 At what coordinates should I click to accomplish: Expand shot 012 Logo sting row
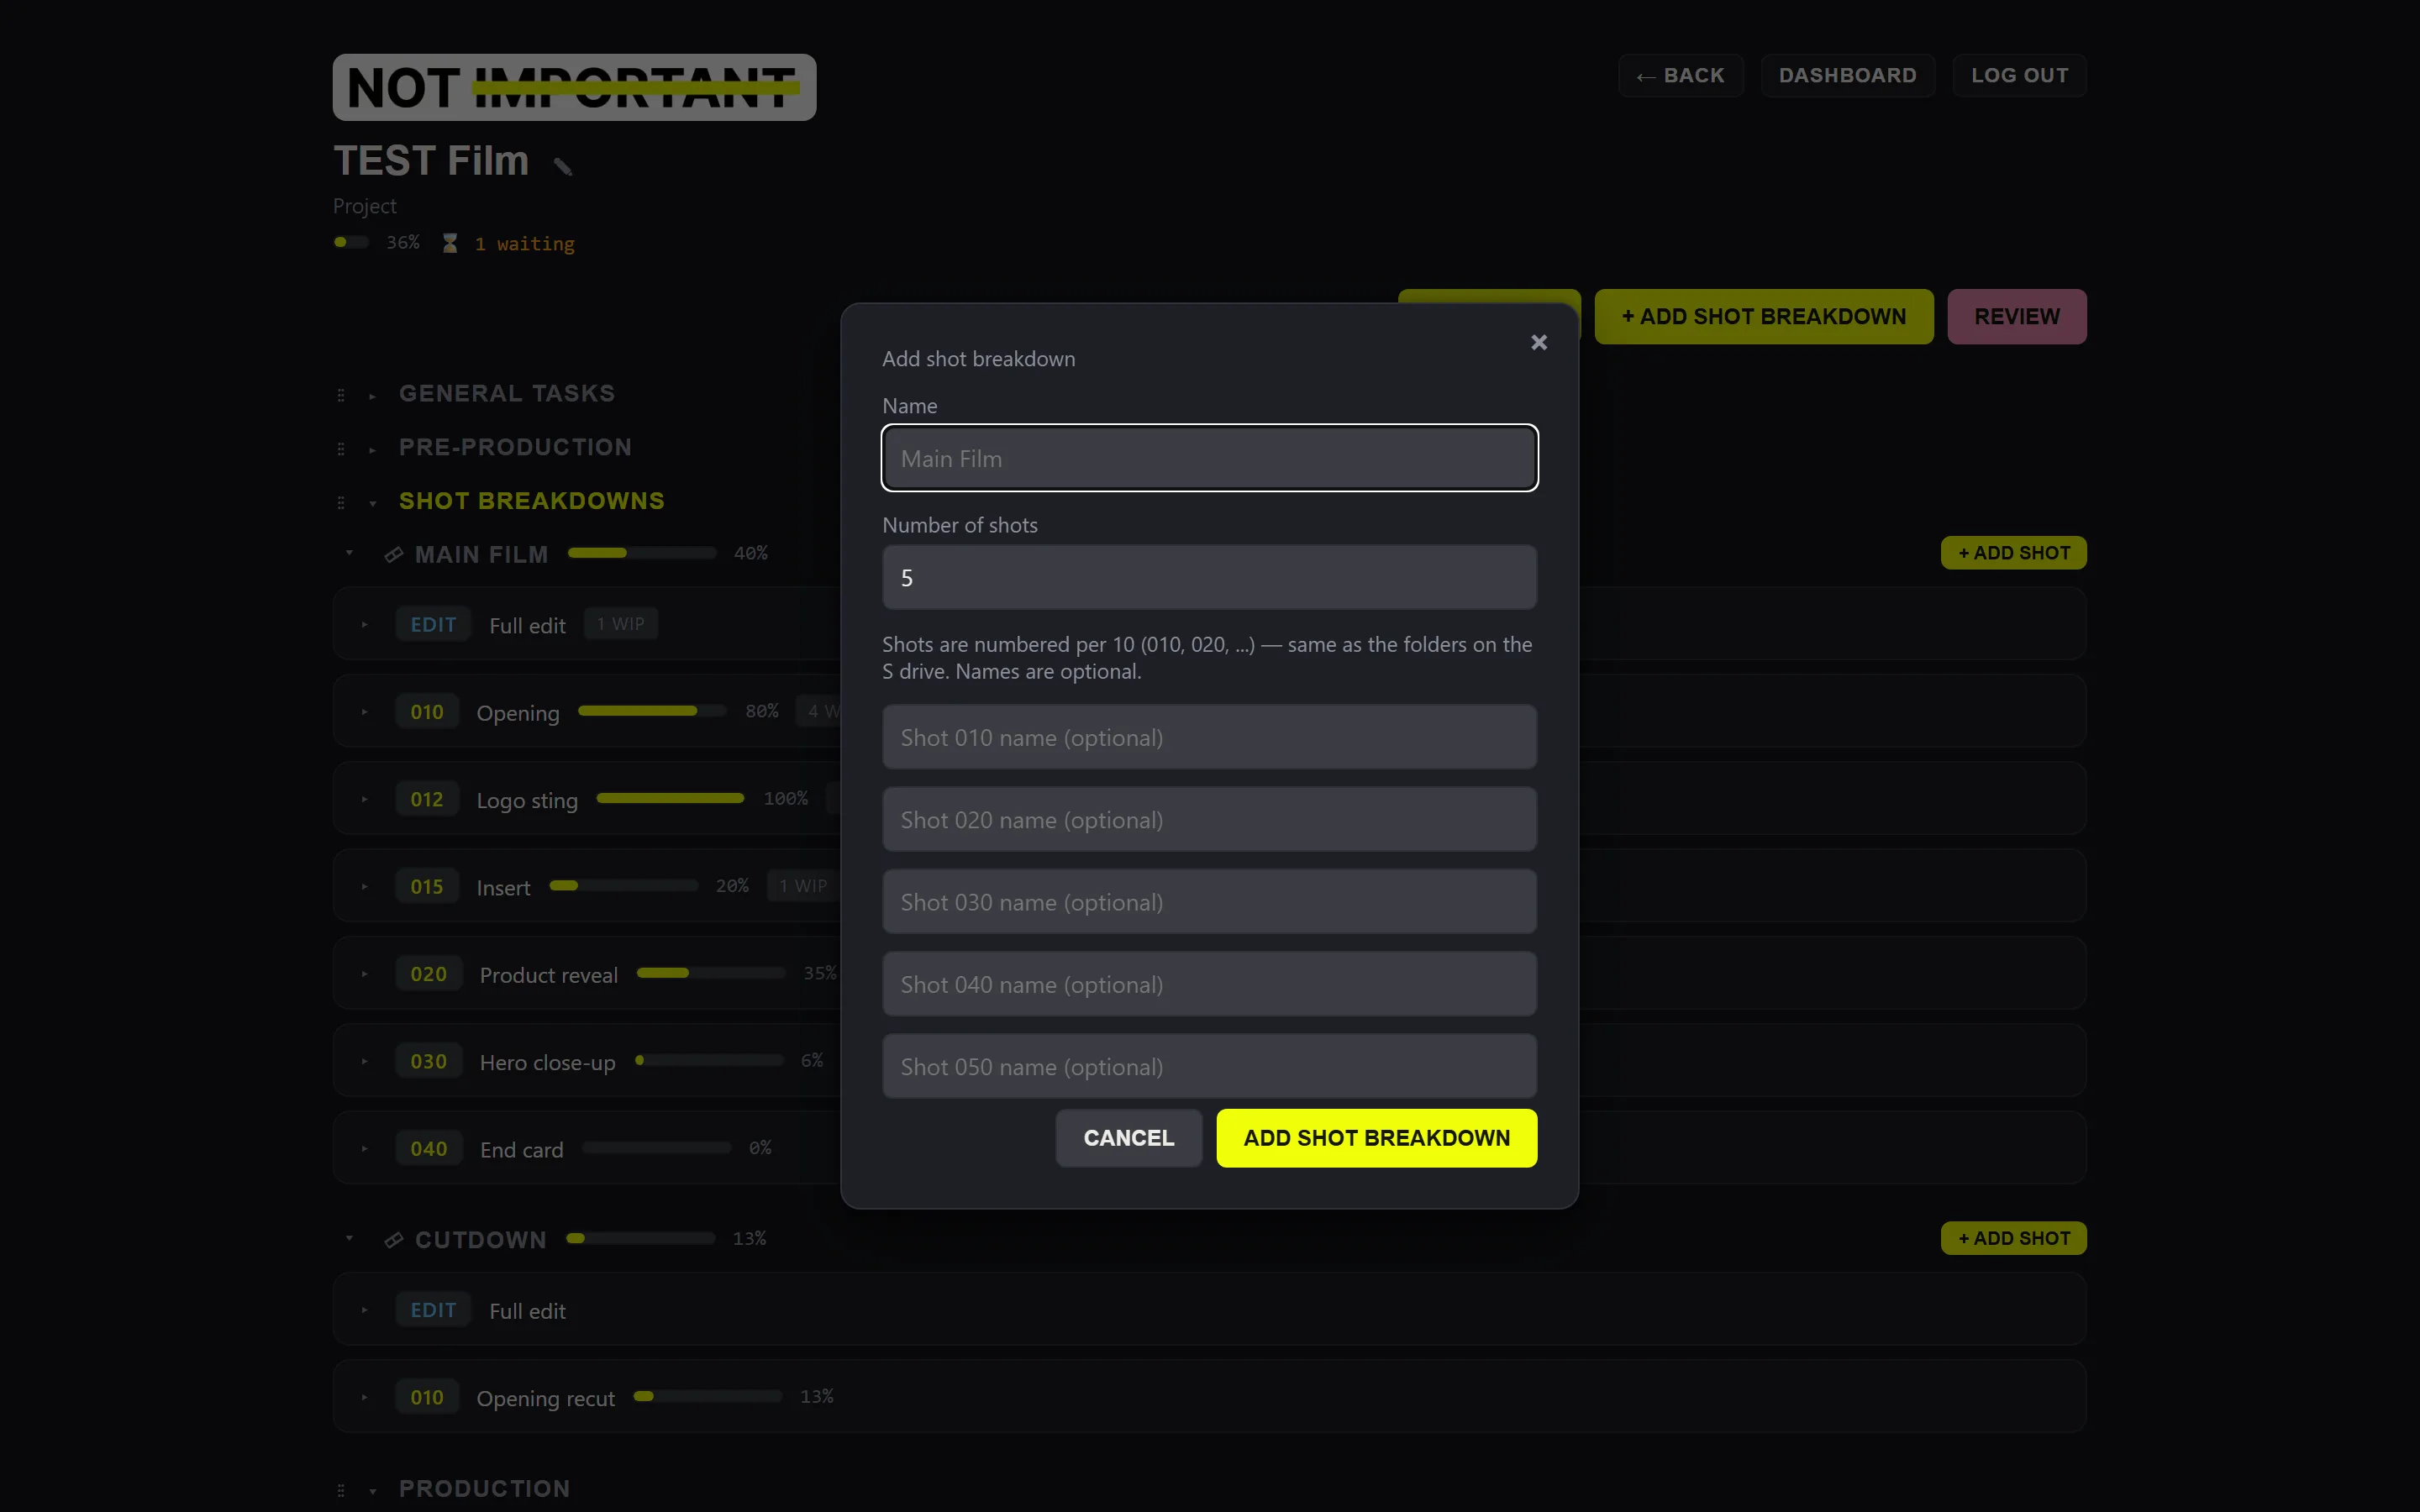(365, 799)
